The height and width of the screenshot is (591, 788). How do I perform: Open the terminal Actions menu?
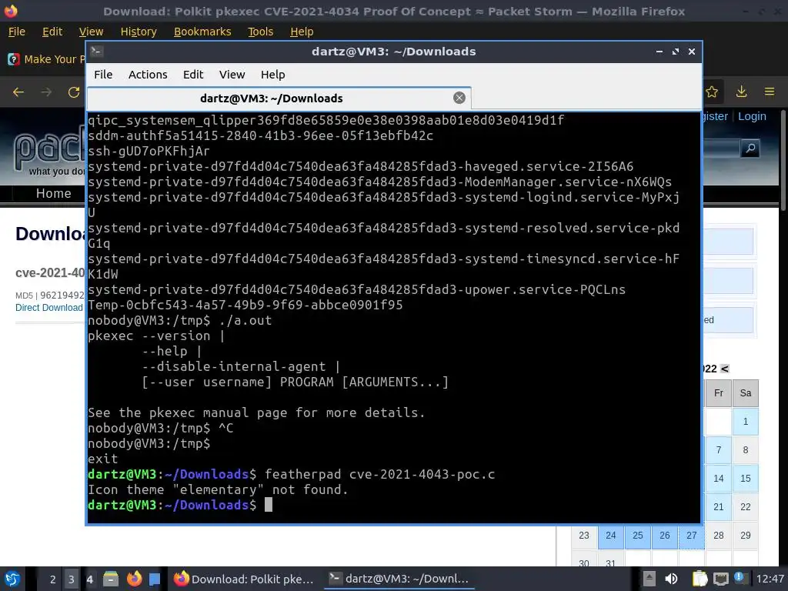[x=148, y=75]
